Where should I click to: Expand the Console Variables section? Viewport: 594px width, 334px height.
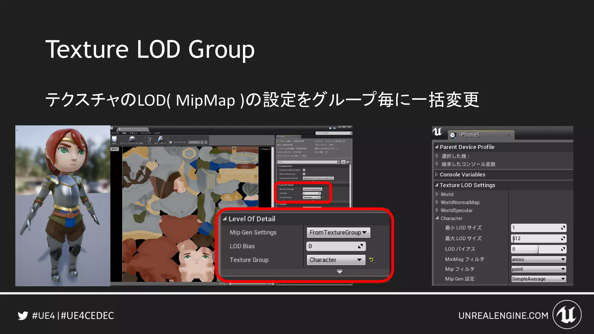[x=437, y=175]
